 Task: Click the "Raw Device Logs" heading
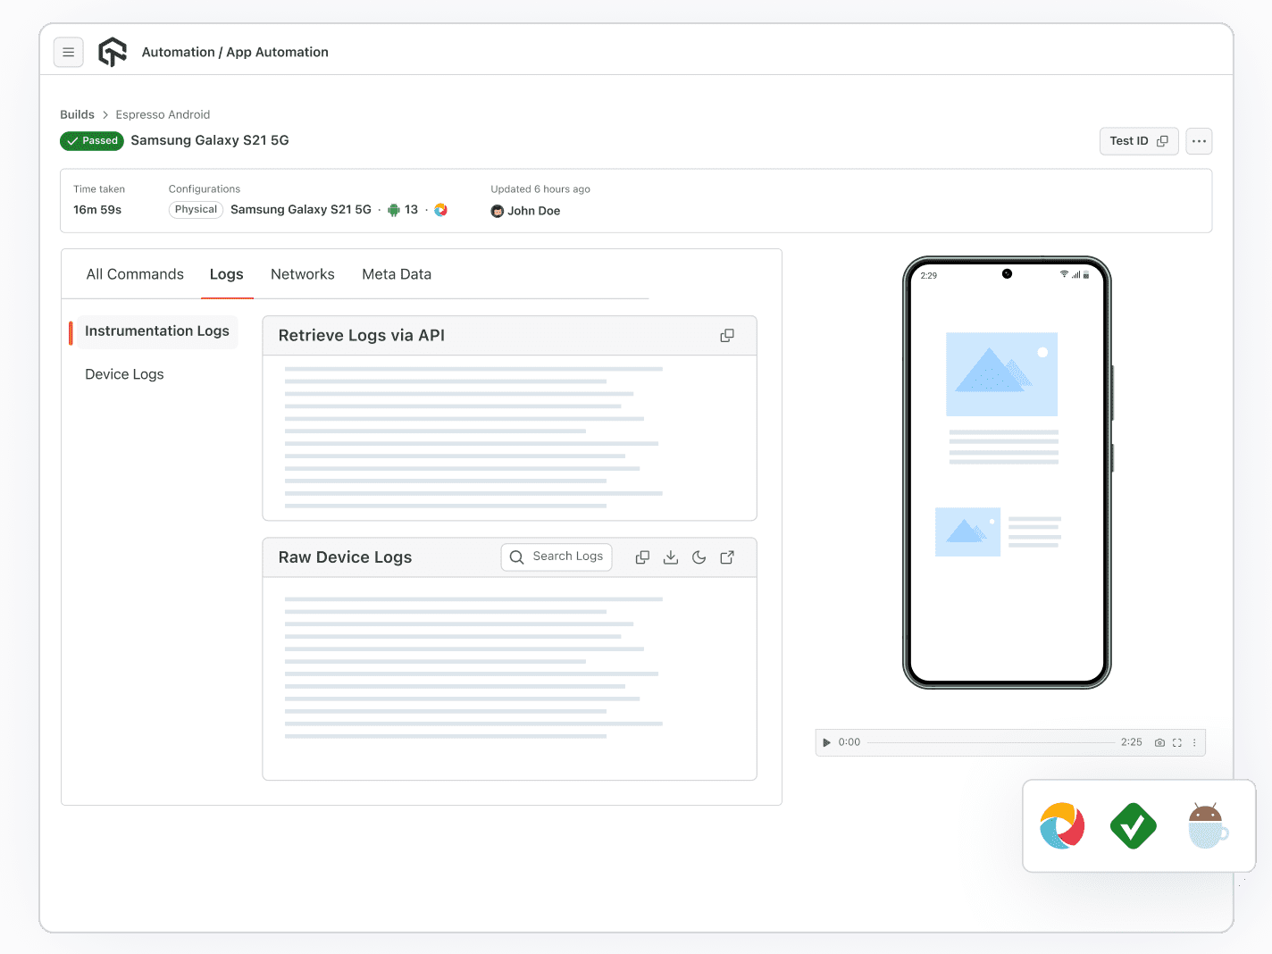tap(345, 557)
